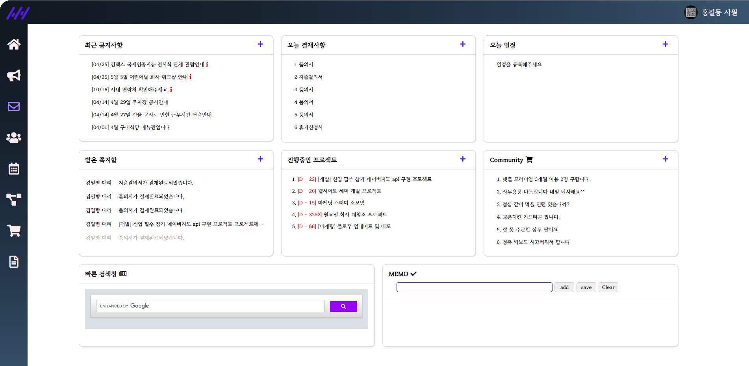Click the plus icon in 오늘 일정 panel
The image size is (749, 366).
(x=665, y=44)
